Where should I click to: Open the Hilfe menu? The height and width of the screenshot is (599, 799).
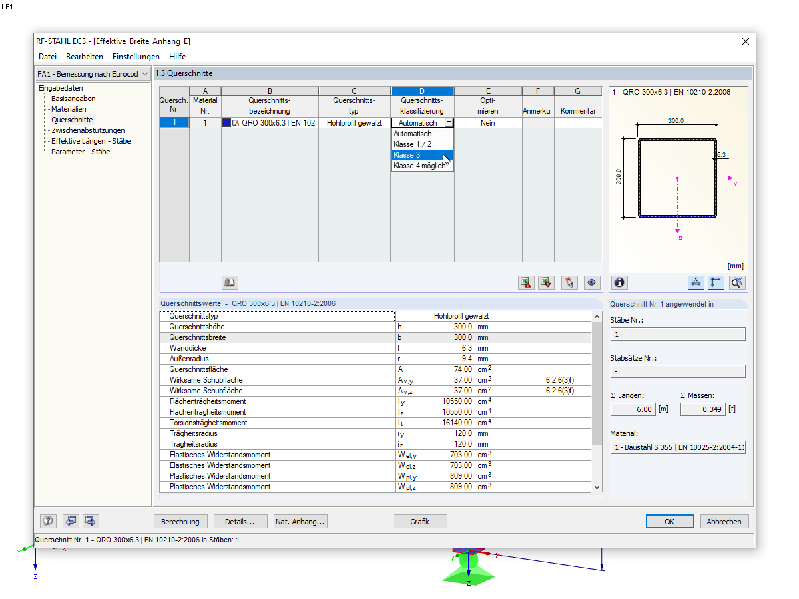coord(178,57)
